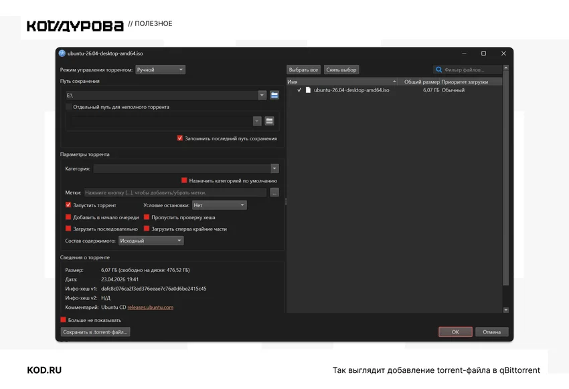The image size is (569, 389).
Task: Open content layout dropdown Исходный
Action: click(151, 241)
